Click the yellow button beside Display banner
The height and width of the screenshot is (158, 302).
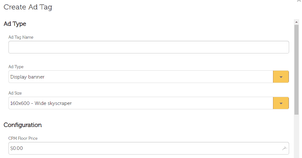pyautogui.click(x=281, y=77)
